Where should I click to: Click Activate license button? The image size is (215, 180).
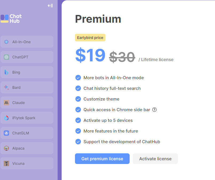click(x=155, y=159)
